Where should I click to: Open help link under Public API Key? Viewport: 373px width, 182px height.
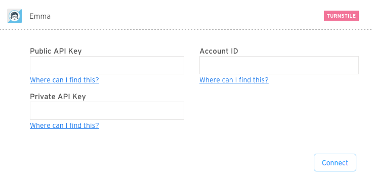click(x=64, y=80)
